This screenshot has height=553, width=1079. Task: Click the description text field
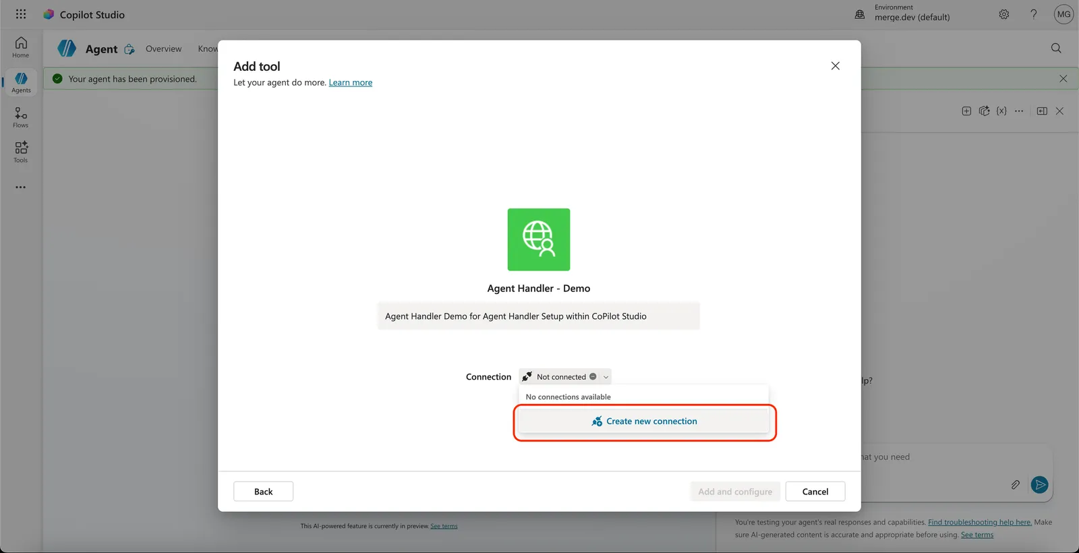pos(539,316)
